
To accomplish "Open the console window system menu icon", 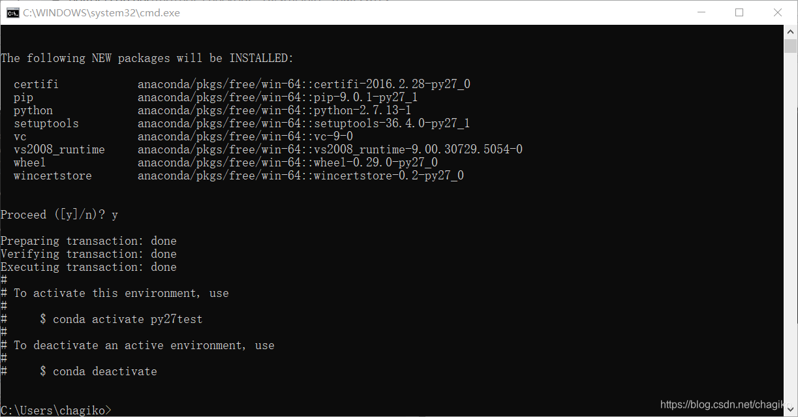I will click(x=13, y=12).
